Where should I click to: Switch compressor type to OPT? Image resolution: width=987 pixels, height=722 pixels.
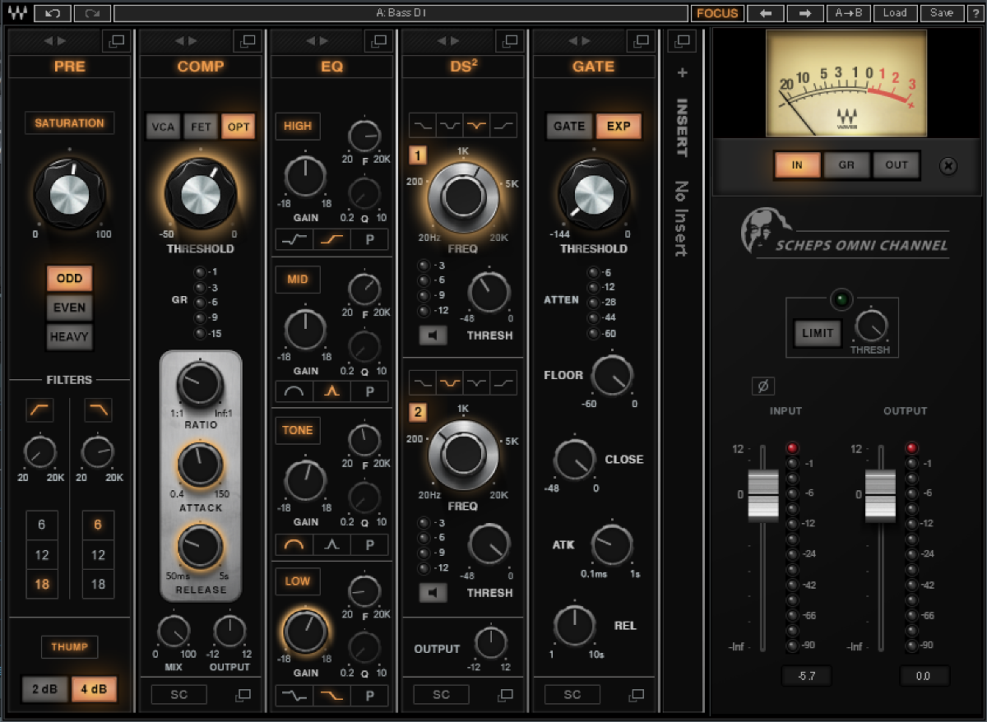tap(239, 127)
